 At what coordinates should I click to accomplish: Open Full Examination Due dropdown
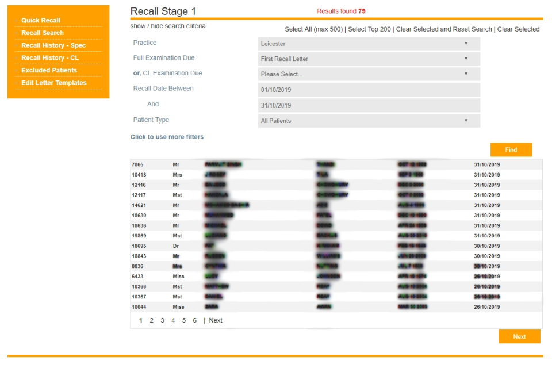coord(369,59)
